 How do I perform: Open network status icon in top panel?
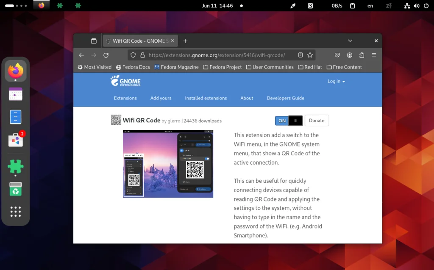[x=407, y=6]
